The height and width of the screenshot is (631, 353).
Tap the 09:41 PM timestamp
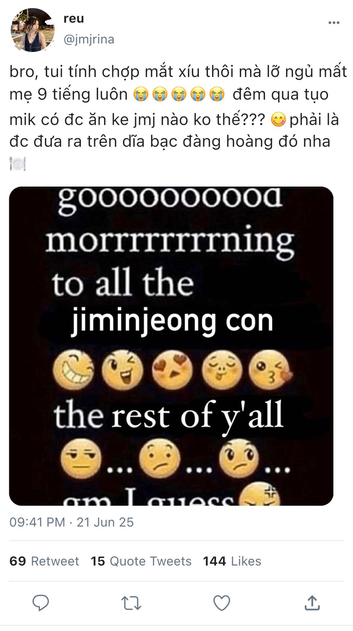[x=37, y=522]
